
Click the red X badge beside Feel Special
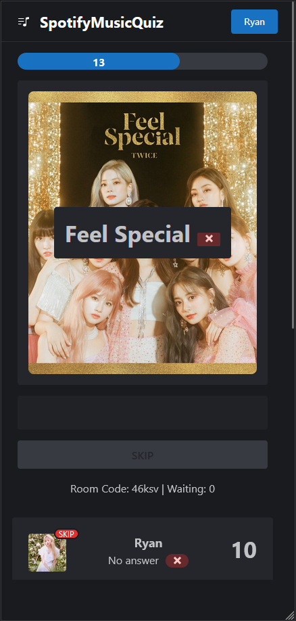(209, 239)
